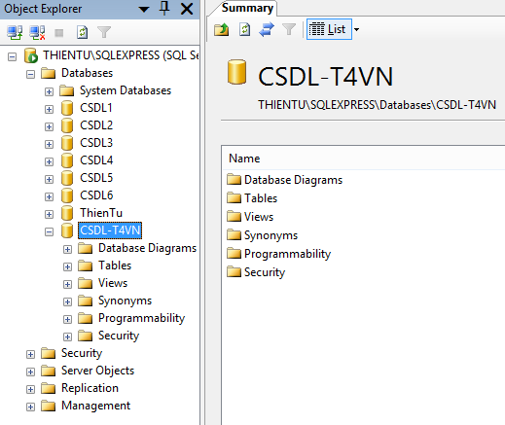This screenshot has height=425, width=505.
Task: Expand Views folder in tree
Action: [x=67, y=285]
